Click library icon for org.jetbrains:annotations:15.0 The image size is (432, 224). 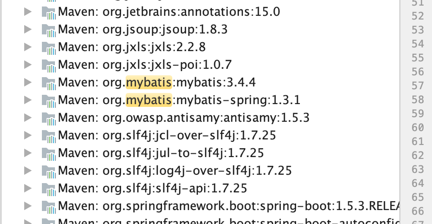pyautogui.click(x=49, y=13)
